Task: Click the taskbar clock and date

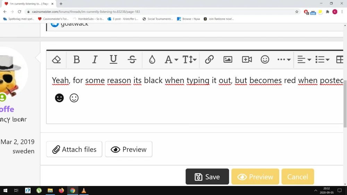Action: 327,190
